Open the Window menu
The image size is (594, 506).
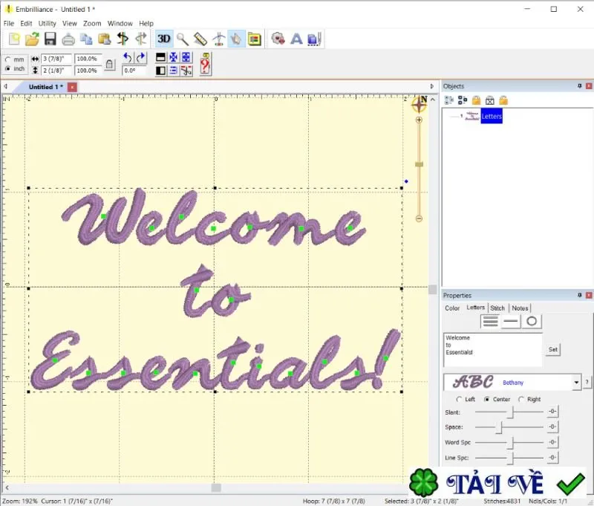[120, 24]
